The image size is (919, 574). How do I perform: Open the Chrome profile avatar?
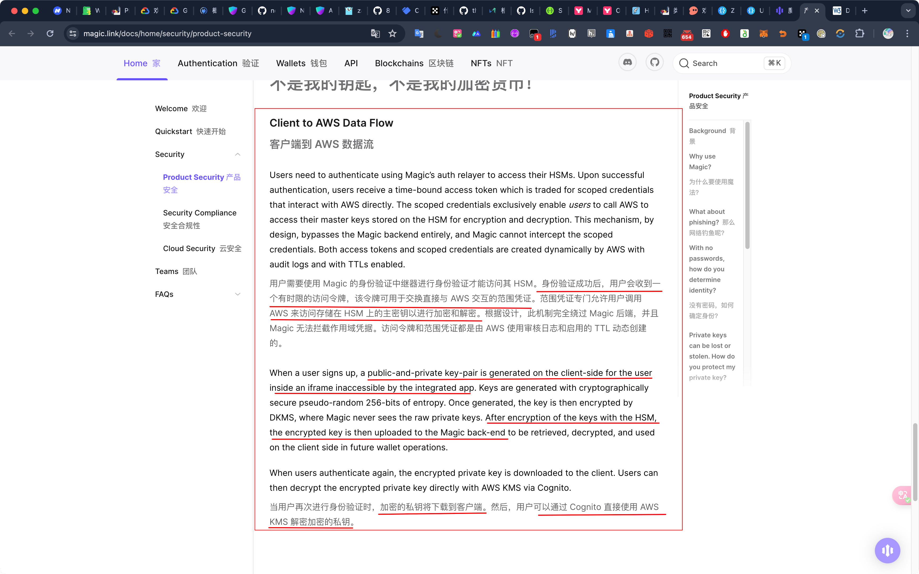pyautogui.click(x=888, y=34)
